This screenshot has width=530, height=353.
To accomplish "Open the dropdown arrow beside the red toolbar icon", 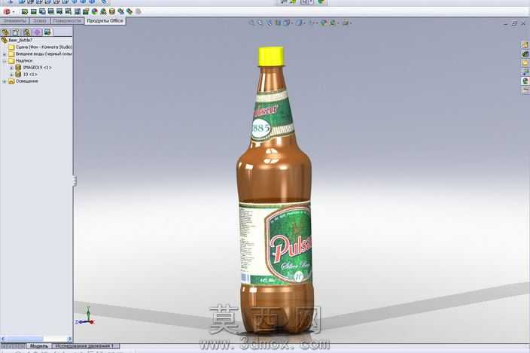I will point(14,12).
